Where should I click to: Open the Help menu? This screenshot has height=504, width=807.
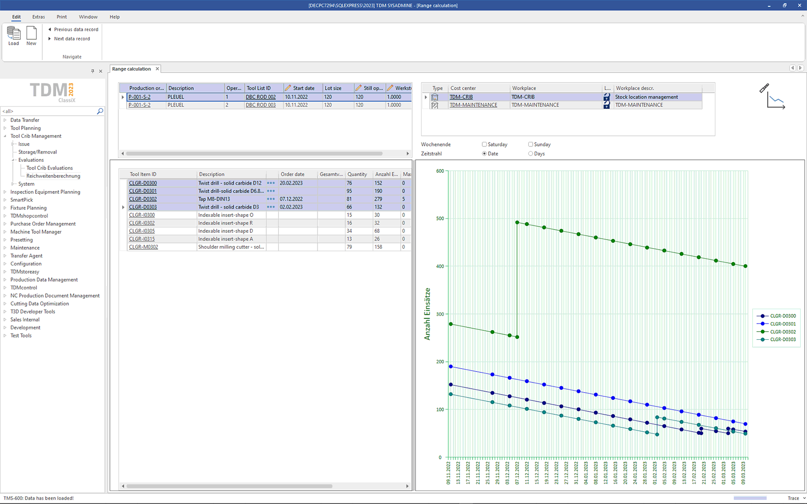click(x=114, y=17)
